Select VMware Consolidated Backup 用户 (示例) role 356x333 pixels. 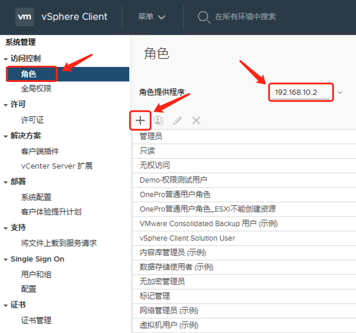[x=244, y=224]
